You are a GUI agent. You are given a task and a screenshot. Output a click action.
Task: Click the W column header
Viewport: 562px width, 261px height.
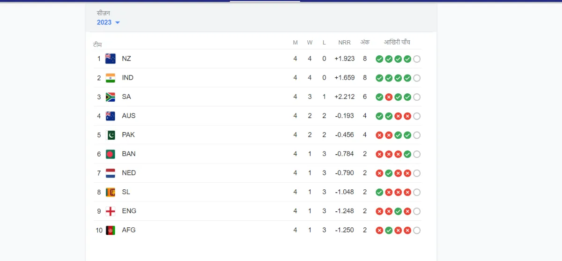coord(310,43)
